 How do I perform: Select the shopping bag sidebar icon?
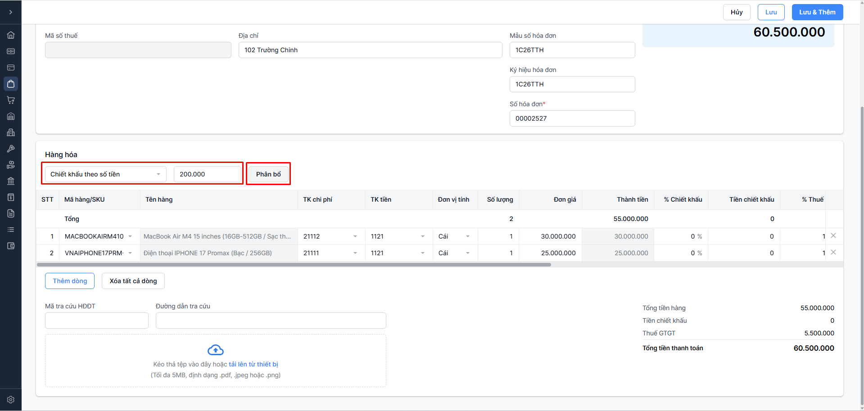click(x=11, y=84)
